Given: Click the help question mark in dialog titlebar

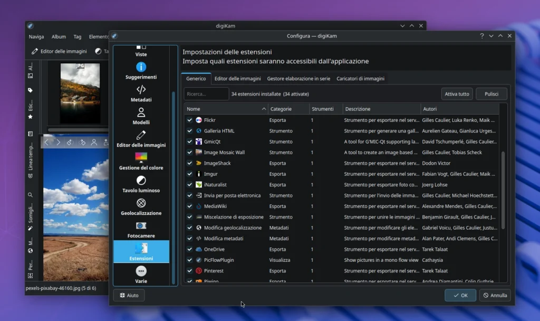Looking at the screenshot, I should [x=481, y=35].
